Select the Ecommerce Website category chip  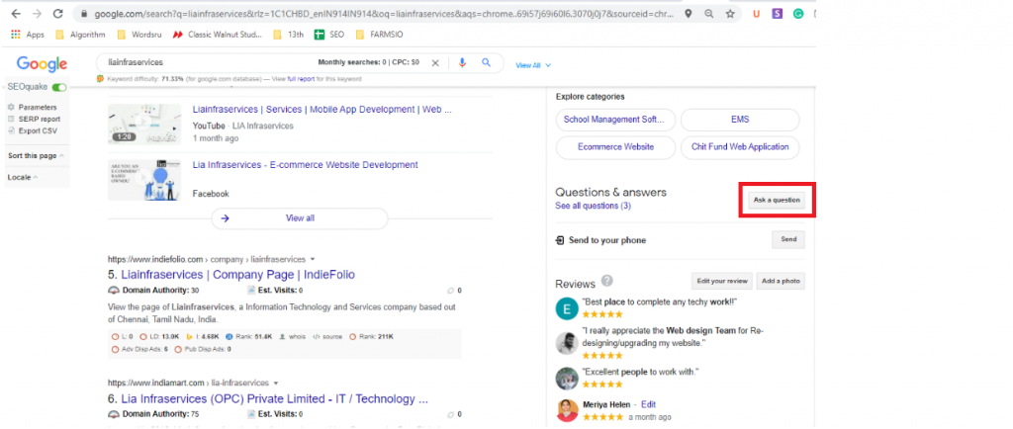tap(615, 147)
